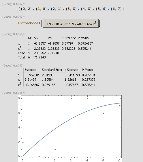The image size is (143, 162).
Task: Click the Standard Error column header
Action: click(52, 70)
